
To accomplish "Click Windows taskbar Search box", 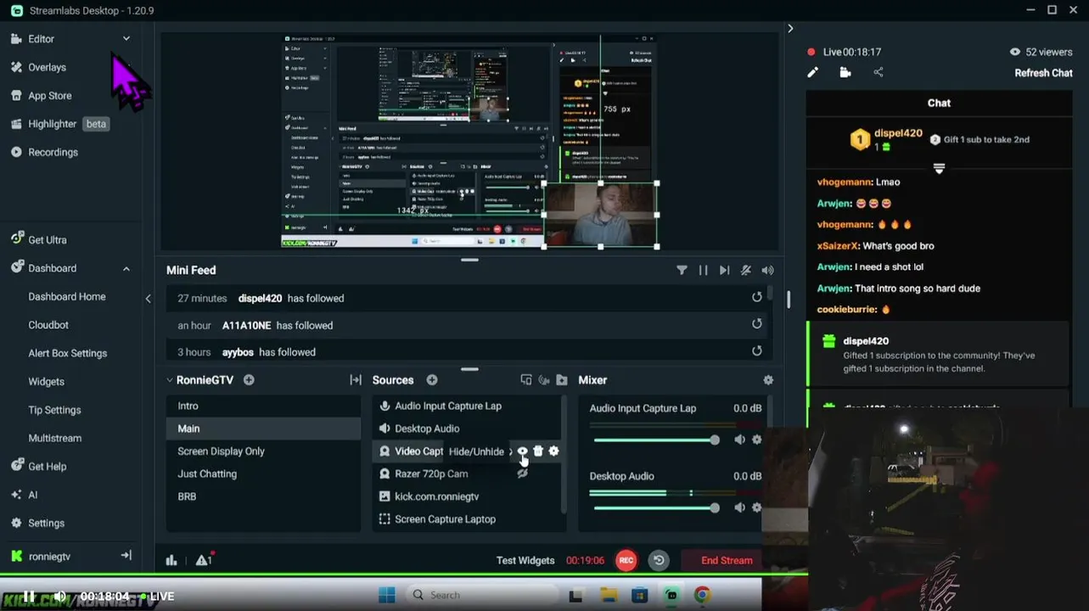I will point(481,595).
